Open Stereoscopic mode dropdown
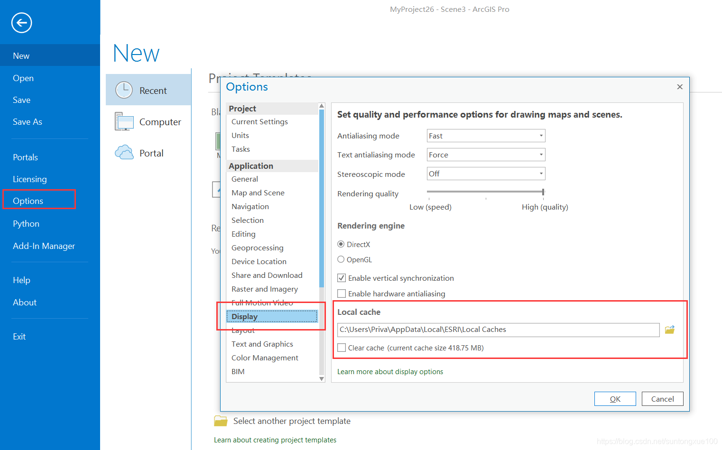Viewport: 722px width, 450px height. tap(486, 174)
